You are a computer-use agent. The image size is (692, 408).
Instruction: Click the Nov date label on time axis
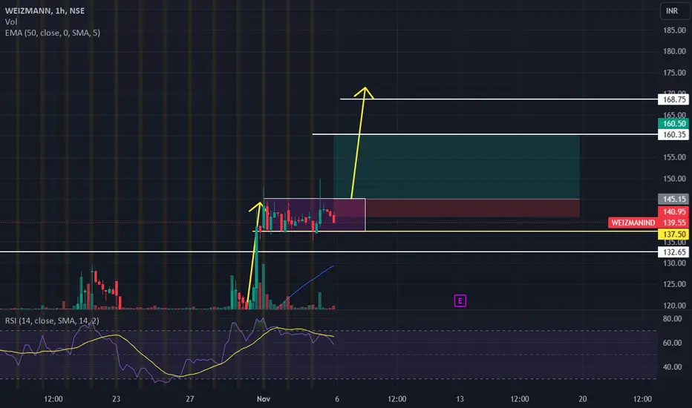coord(264,399)
